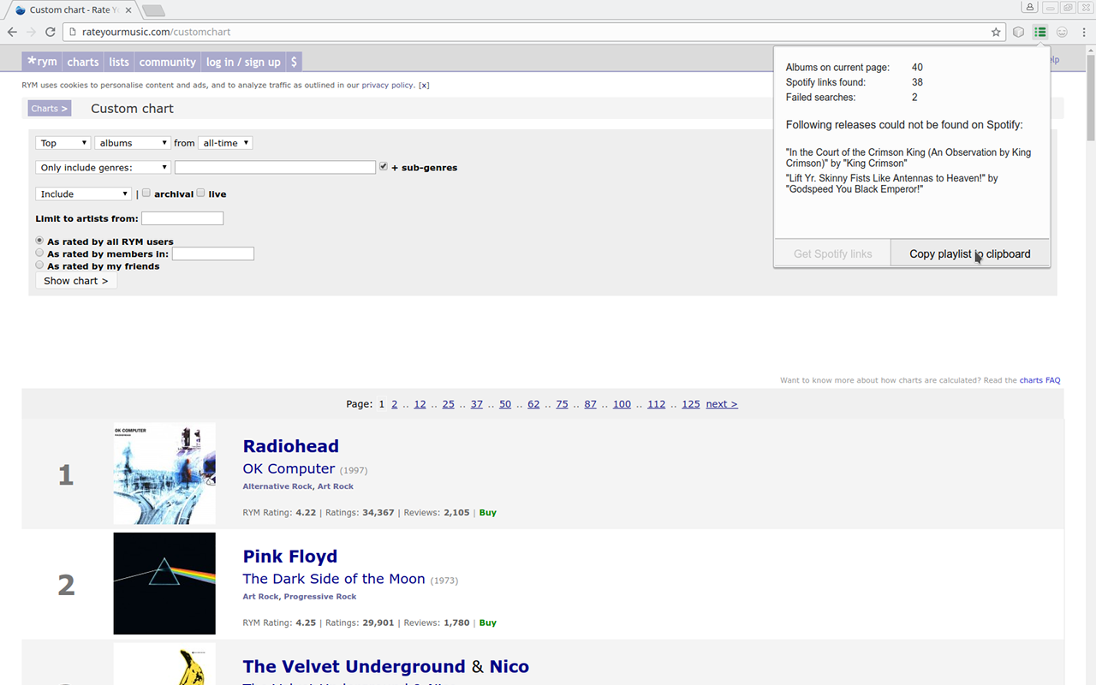
Task: Go to the next > page link
Action: click(x=722, y=404)
